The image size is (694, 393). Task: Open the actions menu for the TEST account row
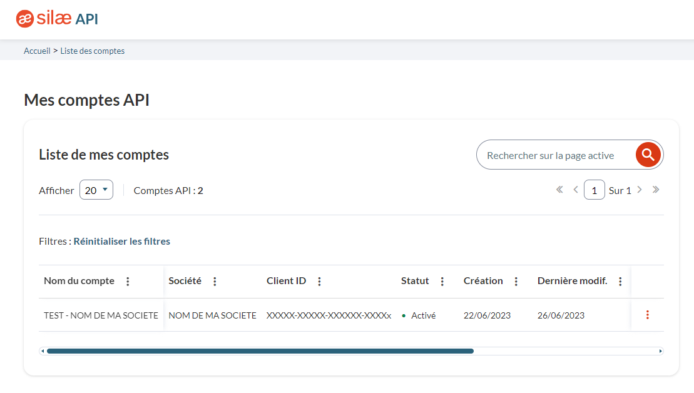coord(647,315)
